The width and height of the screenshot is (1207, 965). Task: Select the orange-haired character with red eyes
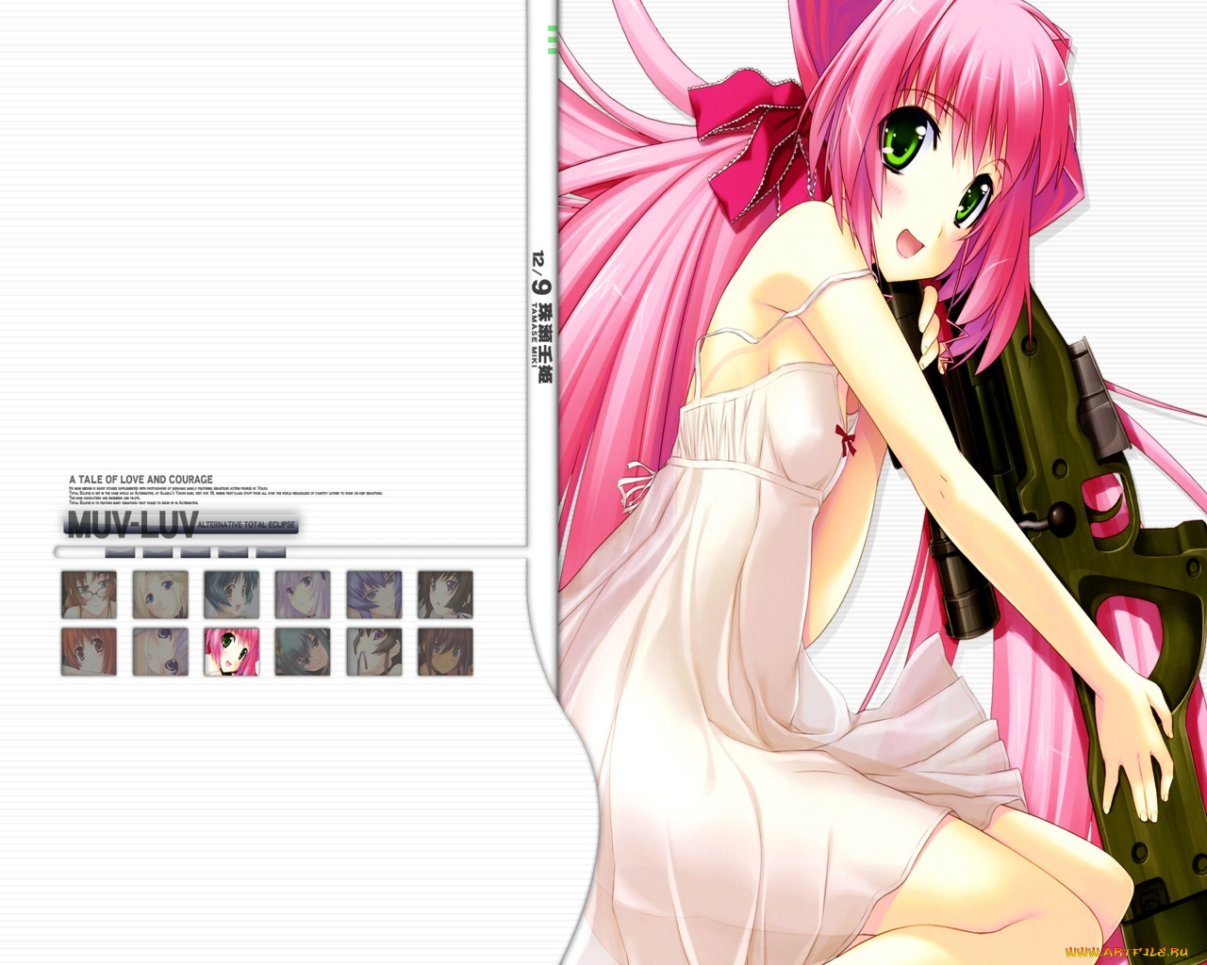pos(89,652)
